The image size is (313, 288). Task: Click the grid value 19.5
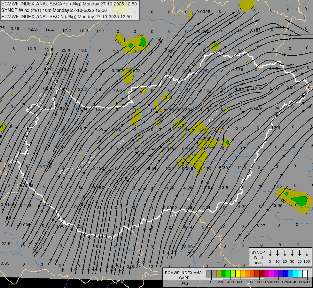click(83, 51)
